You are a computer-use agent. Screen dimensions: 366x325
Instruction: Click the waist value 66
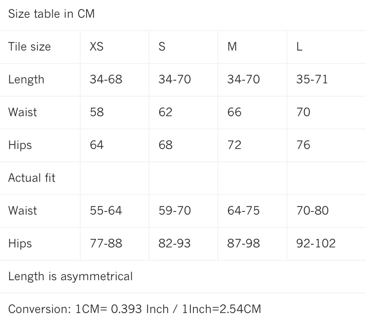(x=234, y=112)
